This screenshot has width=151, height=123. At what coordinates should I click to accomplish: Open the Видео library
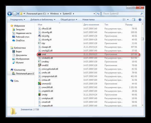pos(17,51)
